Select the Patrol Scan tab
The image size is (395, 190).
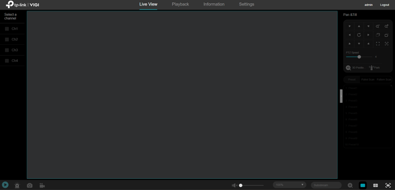coord(368,79)
